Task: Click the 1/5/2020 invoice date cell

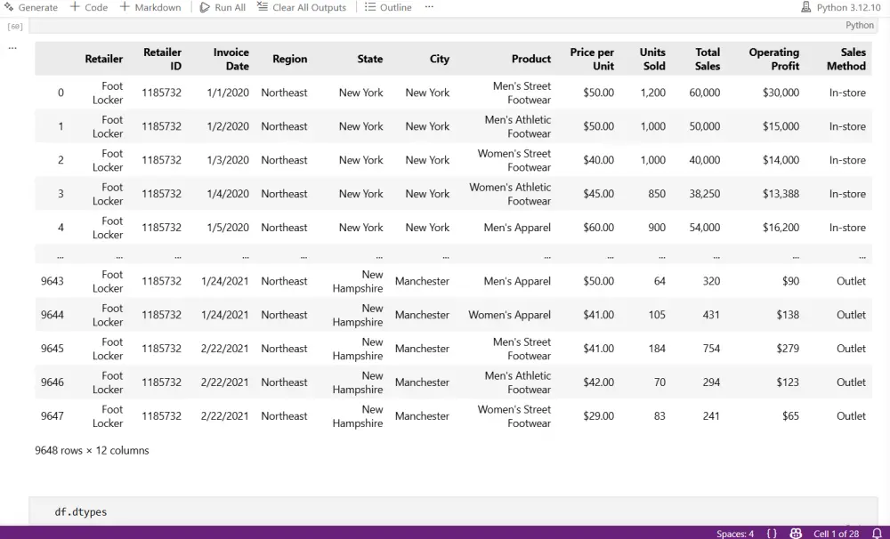Action: point(228,228)
